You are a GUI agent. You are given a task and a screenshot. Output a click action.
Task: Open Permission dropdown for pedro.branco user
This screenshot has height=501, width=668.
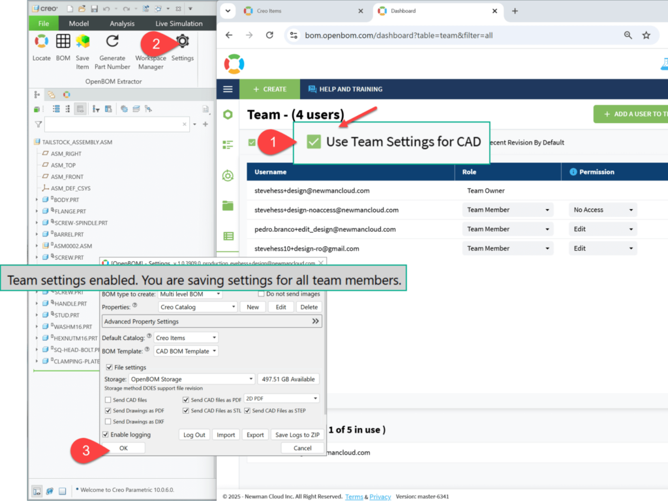603,229
